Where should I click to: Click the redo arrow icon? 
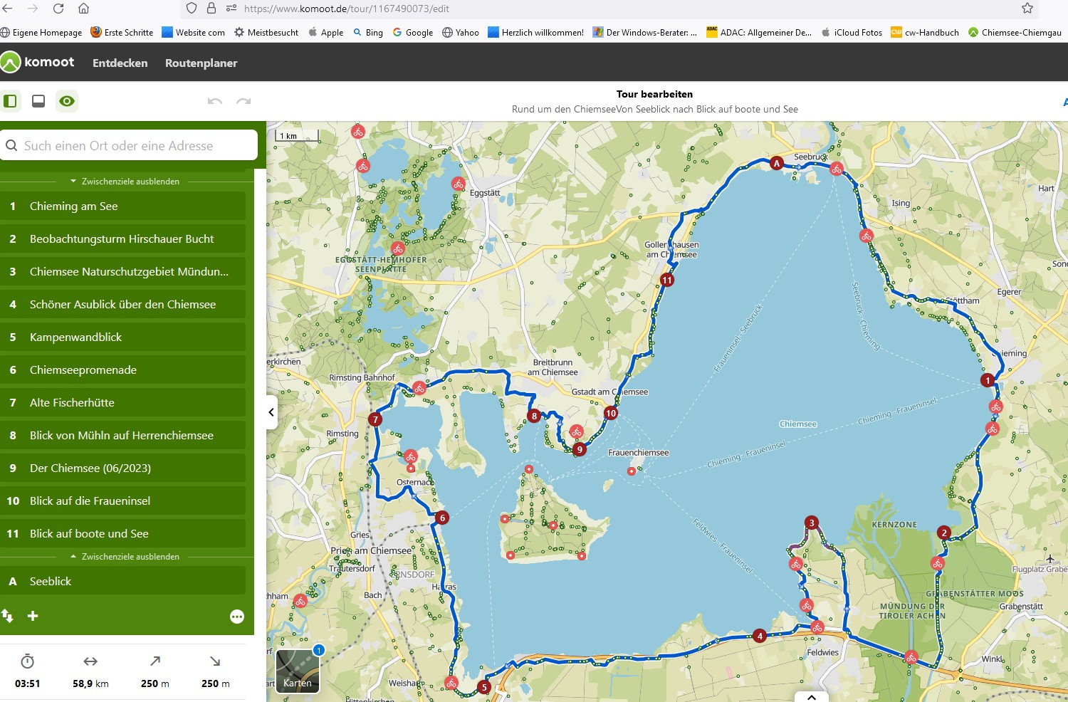(244, 102)
